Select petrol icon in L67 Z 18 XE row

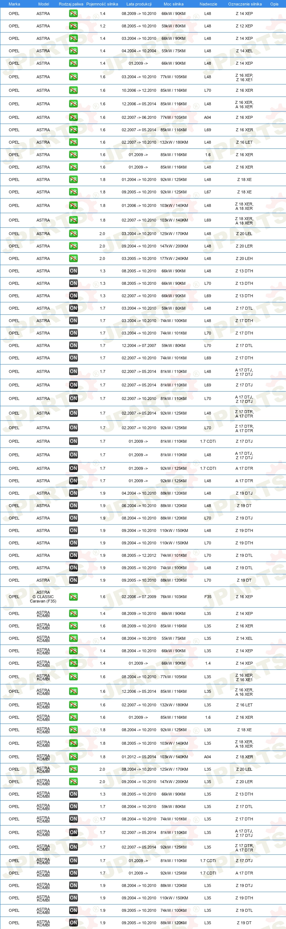click(74, 192)
